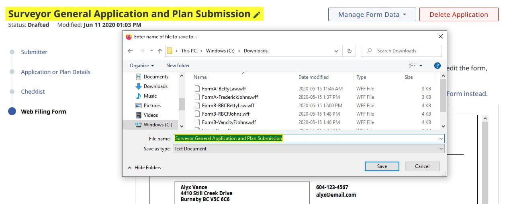Sort files by Type column header
507x204 pixels.
[361, 77]
